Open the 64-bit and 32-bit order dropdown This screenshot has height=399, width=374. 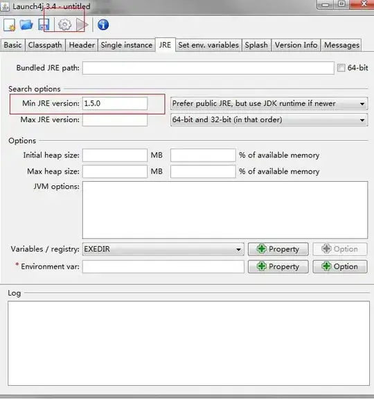[x=269, y=119]
